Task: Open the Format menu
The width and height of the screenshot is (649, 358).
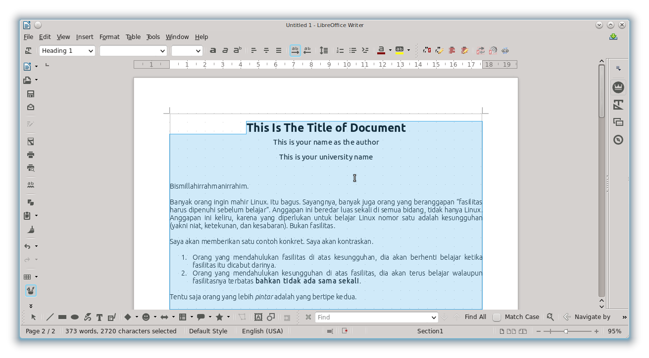Action: tap(109, 37)
